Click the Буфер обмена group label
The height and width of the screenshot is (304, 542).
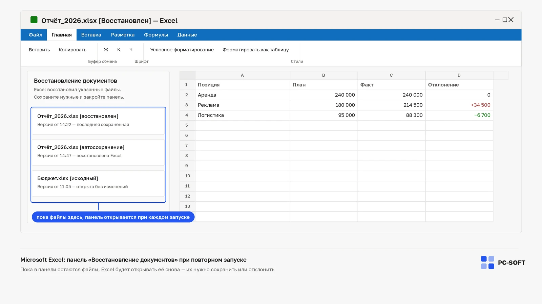(102, 61)
